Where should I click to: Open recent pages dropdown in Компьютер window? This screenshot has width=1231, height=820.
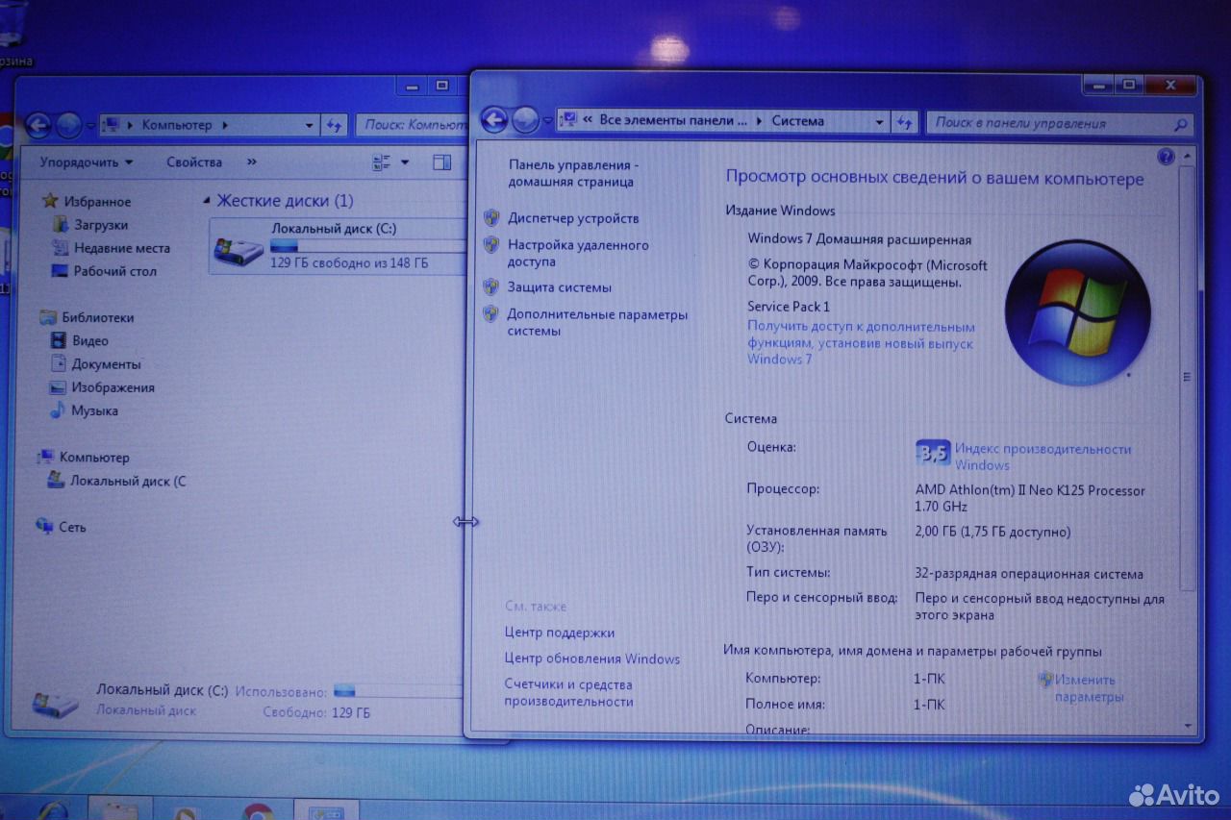tap(90, 126)
